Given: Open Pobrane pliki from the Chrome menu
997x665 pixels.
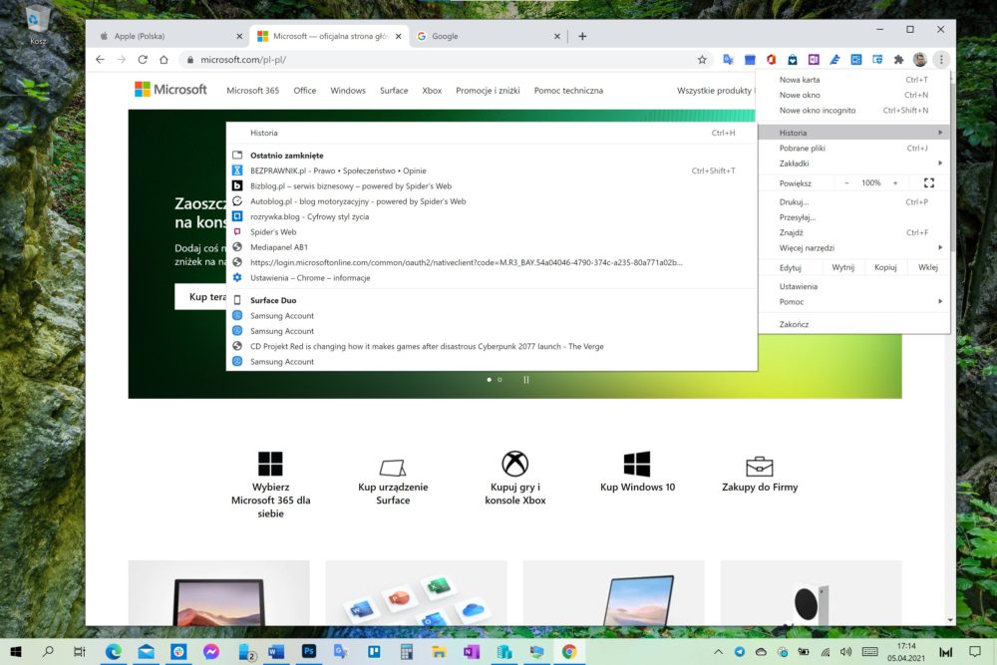Looking at the screenshot, I should tap(854, 149).
